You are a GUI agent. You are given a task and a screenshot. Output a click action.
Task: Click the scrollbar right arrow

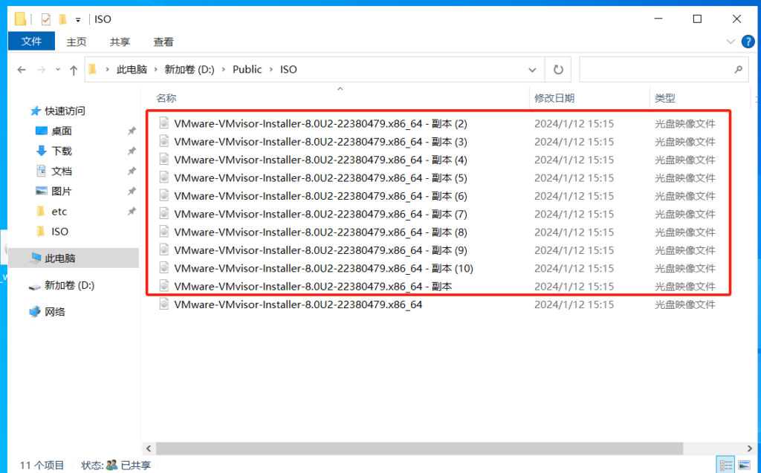coord(749,448)
